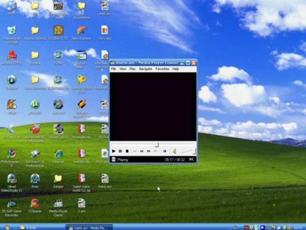
Task: Select the EPSON Scan desktop icon
Action: point(11,131)
